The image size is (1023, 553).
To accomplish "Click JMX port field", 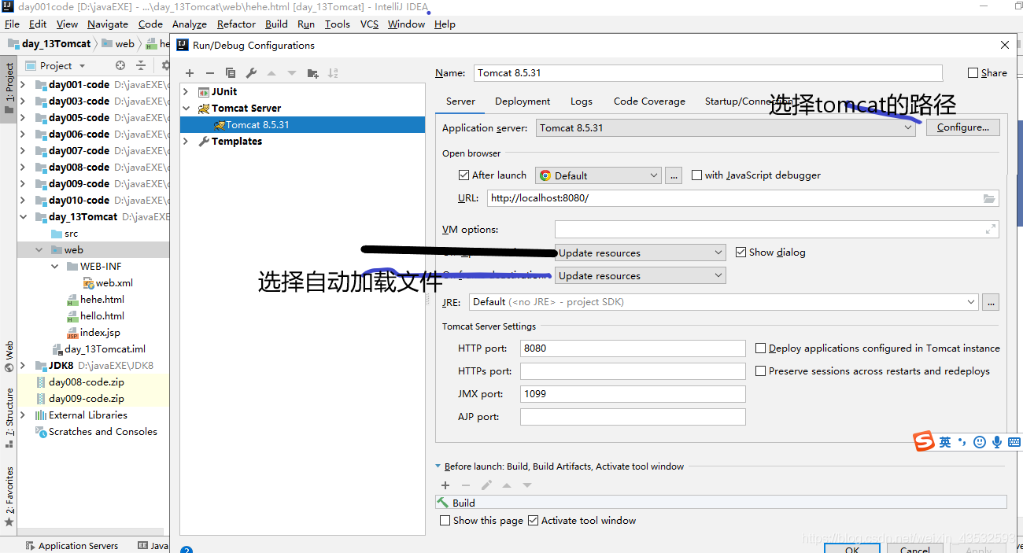I will 633,394.
